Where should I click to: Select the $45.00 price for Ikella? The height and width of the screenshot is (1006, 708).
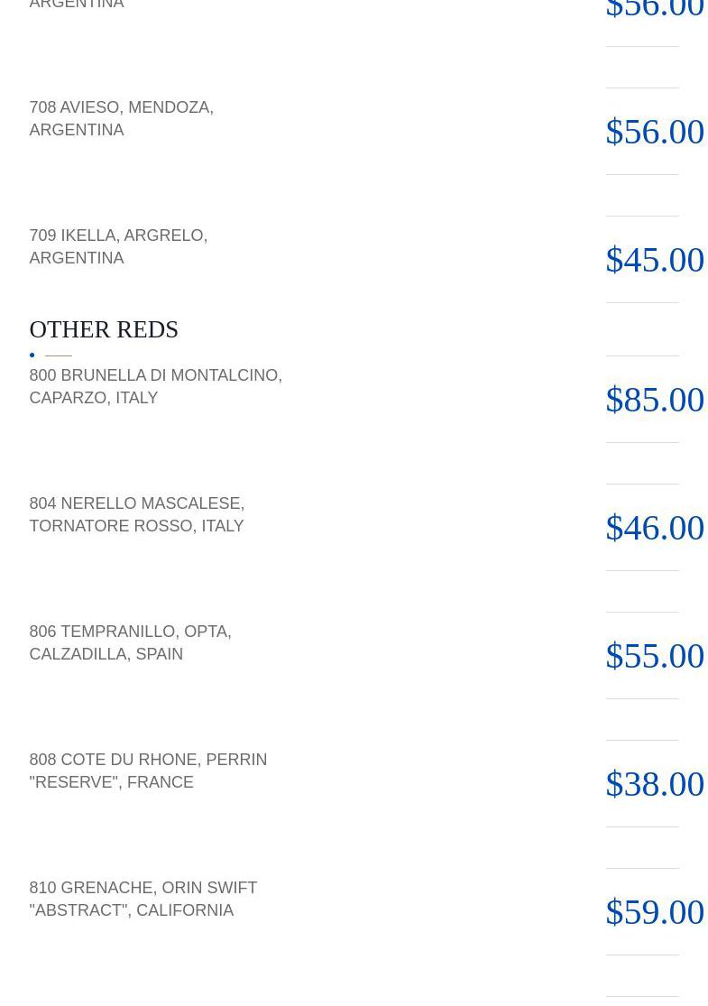click(x=654, y=260)
